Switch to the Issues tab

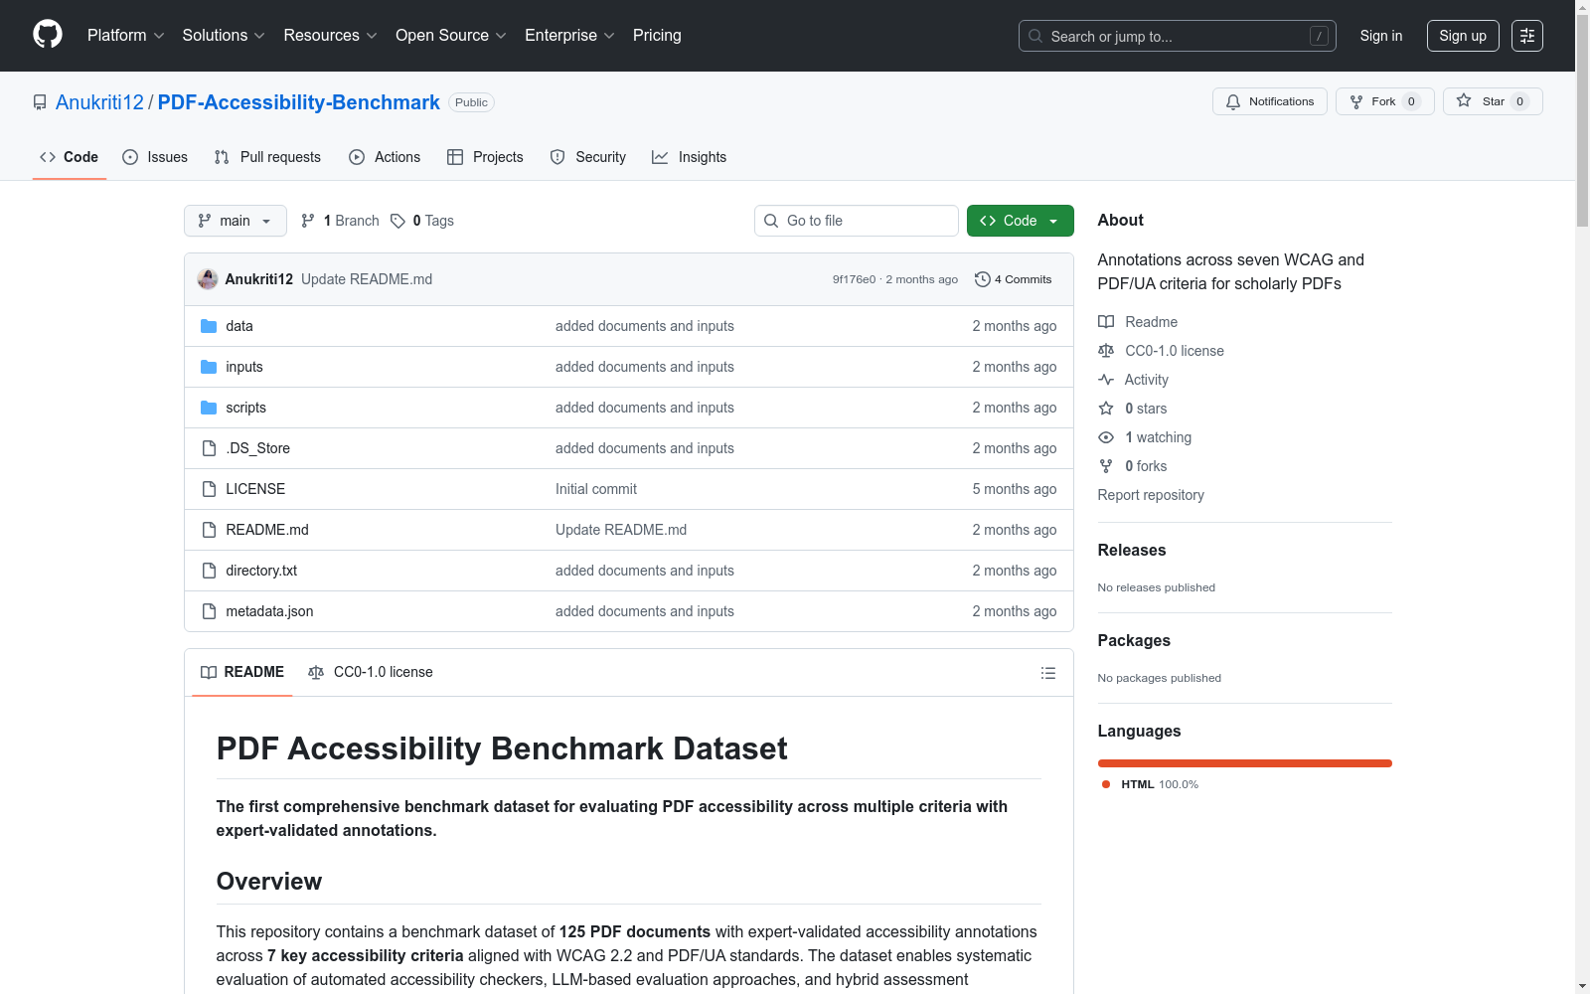155,157
